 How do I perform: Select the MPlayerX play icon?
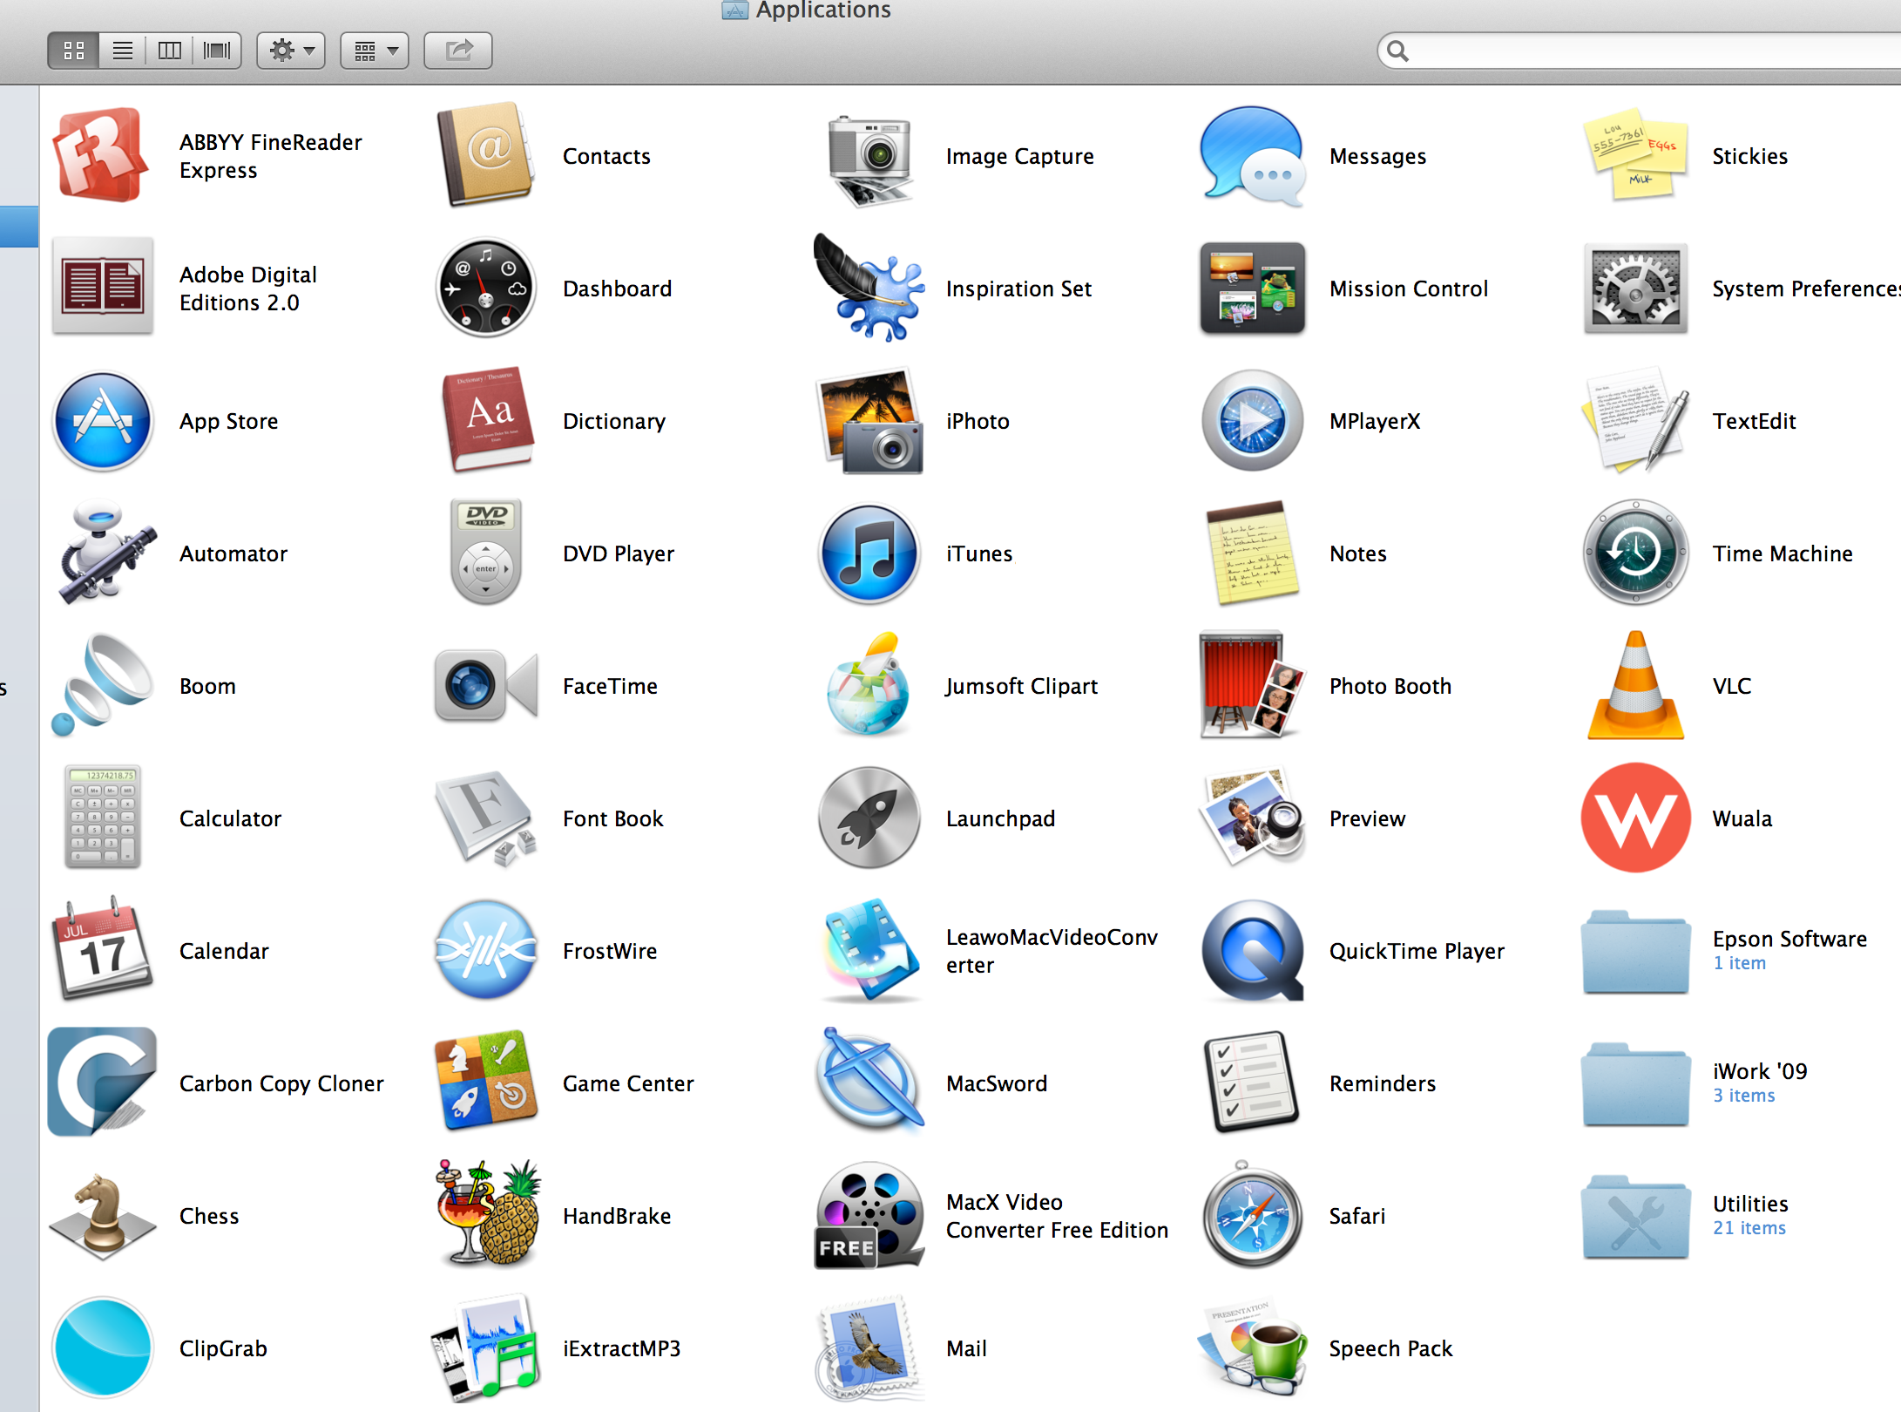point(1253,421)
